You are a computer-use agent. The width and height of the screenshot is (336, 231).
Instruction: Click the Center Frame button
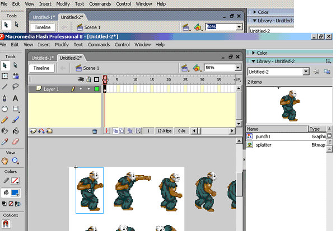(x=106, y=131)
